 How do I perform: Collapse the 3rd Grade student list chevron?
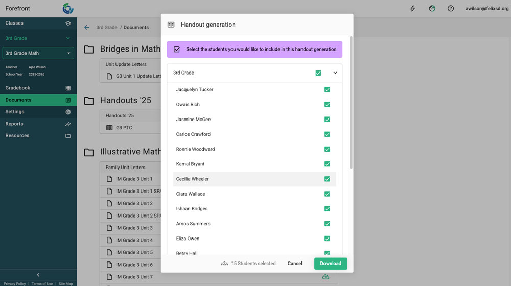coord(335,73)
